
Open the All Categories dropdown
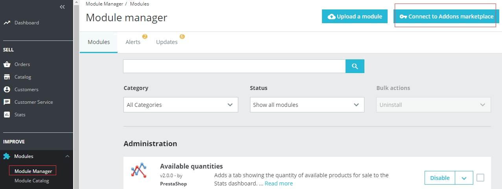click(x=180, y=105)
